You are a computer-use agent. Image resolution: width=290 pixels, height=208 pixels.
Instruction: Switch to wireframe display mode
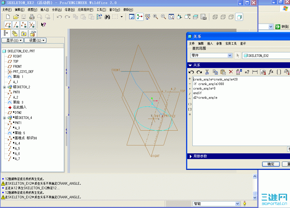(x=215, y=17)
